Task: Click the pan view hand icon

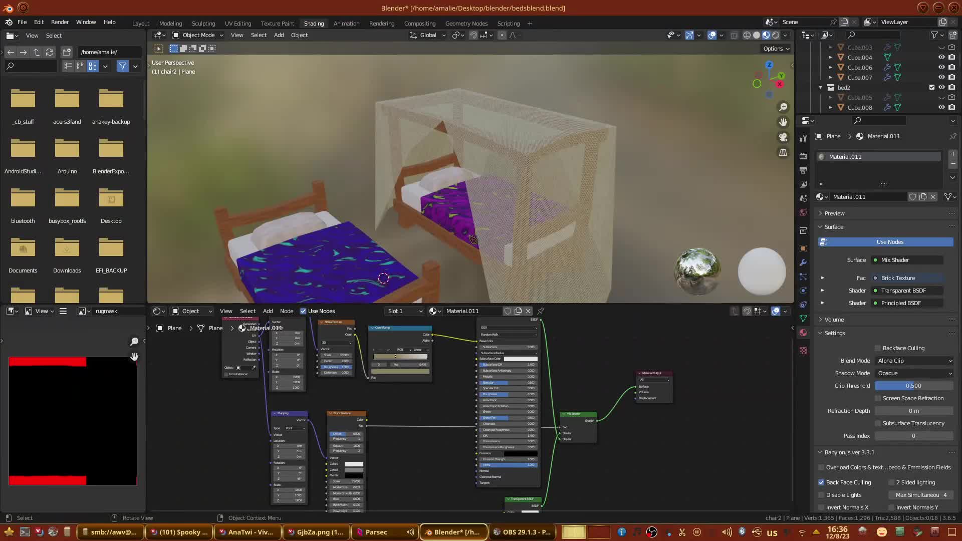Action: point(783,122)
